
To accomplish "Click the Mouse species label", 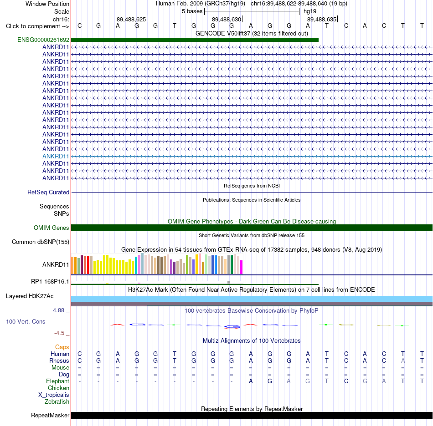I will pyautogui.click(x=60, y=368).
